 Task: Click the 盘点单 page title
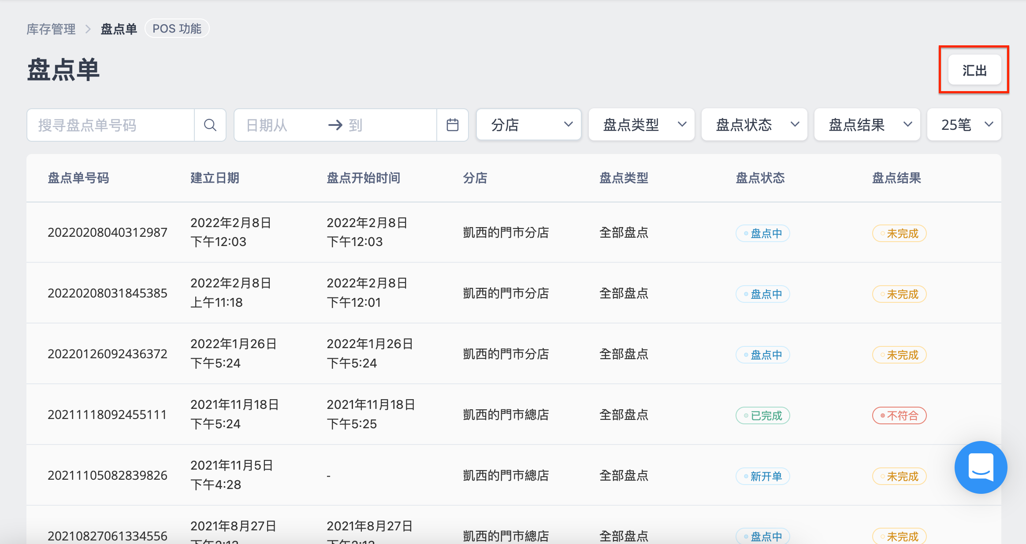(63, 70)
